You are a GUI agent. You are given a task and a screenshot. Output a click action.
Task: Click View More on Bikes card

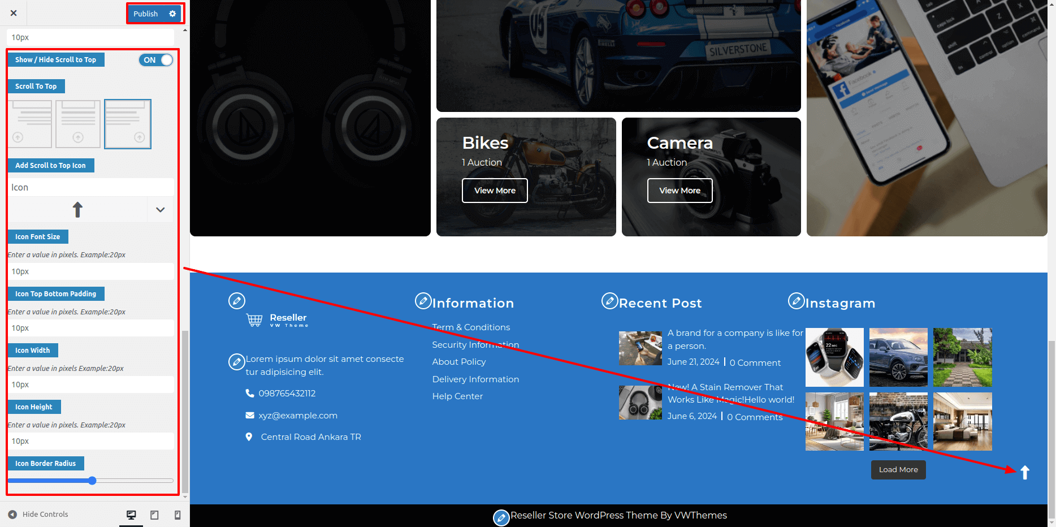[x=495, y=191]
